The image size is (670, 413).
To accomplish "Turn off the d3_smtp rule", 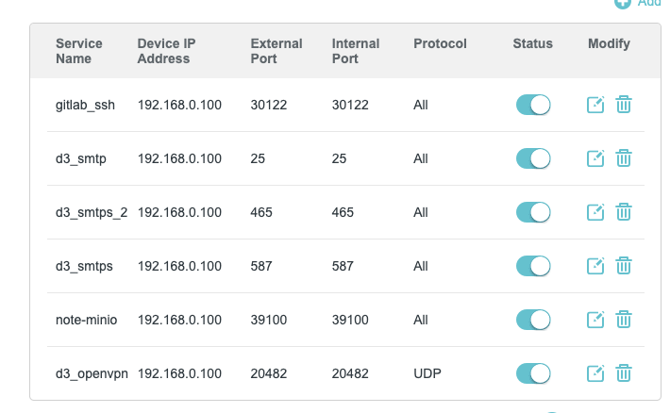I will coord(533,158).
